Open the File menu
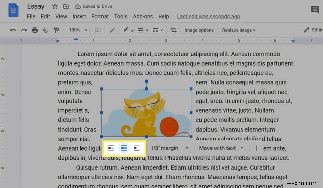 pyautogui.click(x=31, y=16)
